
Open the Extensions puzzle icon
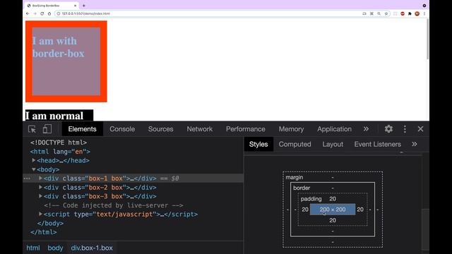click(x=410, y=13)
